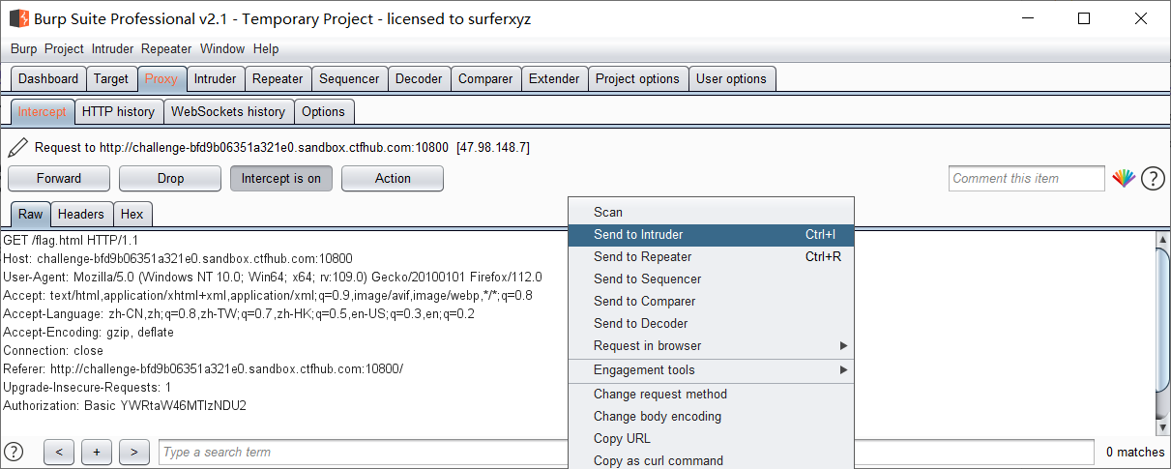Switch to the Extender tab
Screen dimensions: 1171x469
(554, 79)
